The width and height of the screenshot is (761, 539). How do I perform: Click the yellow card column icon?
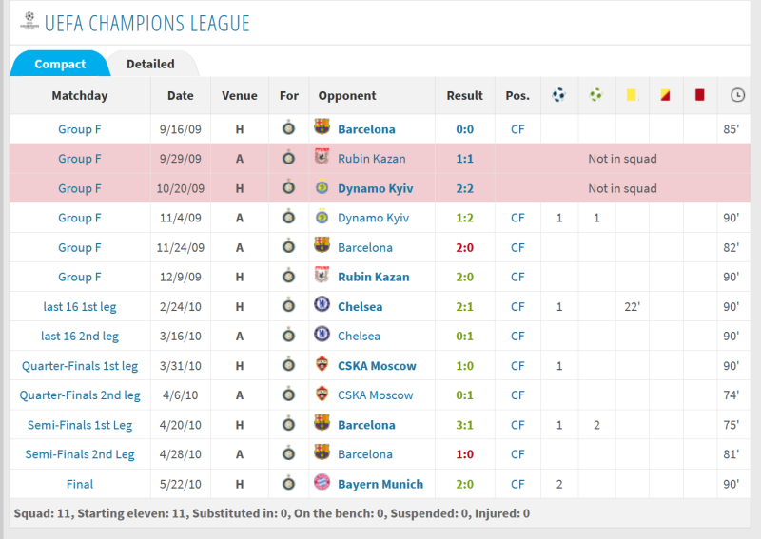(632, 95)
